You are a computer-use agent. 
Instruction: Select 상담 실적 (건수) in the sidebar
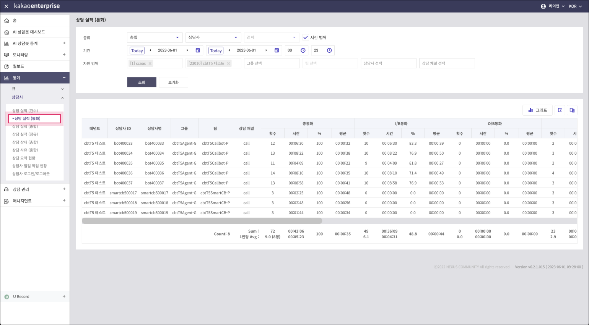(x=25, y=111)
